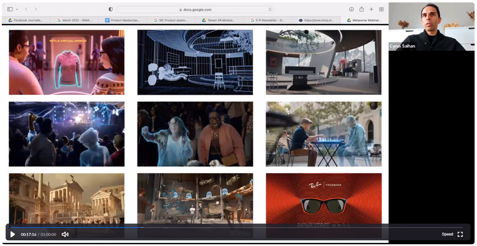This screenshot has width=477, height=246.
Task: Show the tab overview grid icon
Action: point(381,9)
